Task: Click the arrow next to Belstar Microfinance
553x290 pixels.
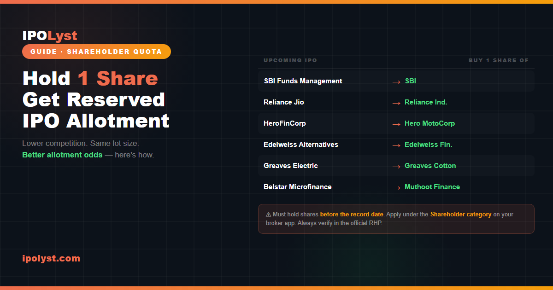Action: point(396,187)
